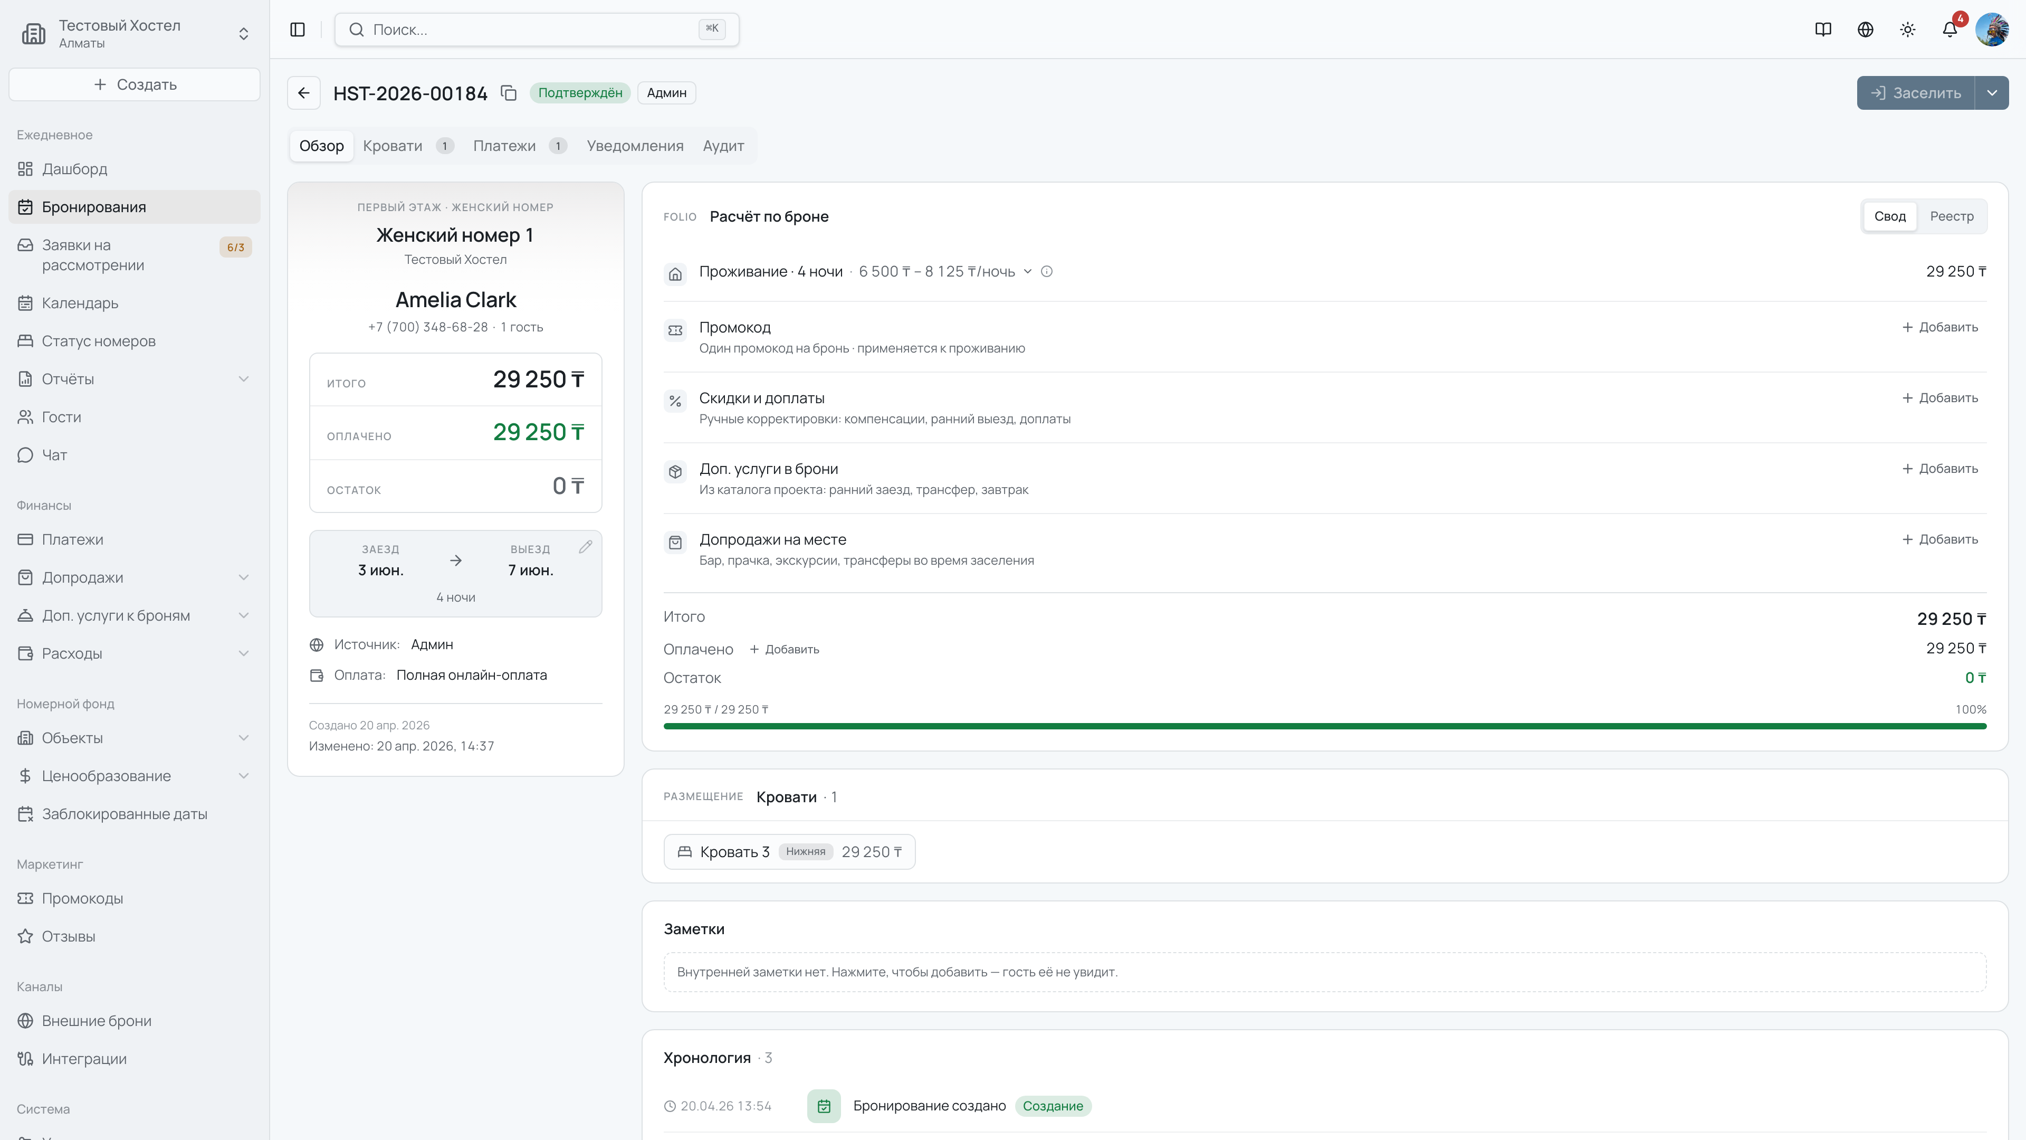This screenshot has width=2026, height=1140.
Task: Open the Кровать 3 bed chip
Action: tap(789, 852)
